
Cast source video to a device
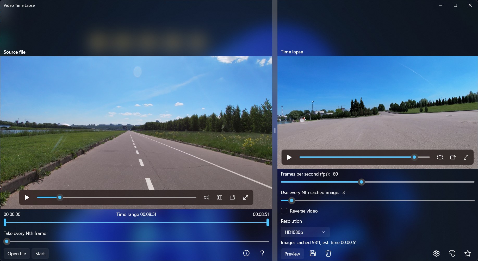tap(233, 197)
